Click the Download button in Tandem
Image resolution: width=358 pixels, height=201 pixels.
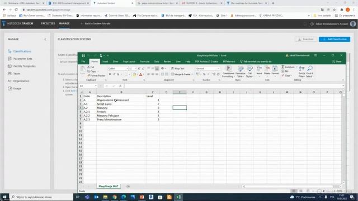306,39
